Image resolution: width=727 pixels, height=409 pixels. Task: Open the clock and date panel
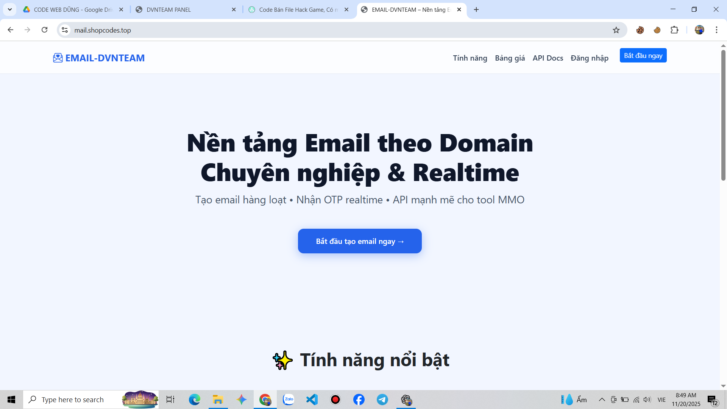pyautogui.click(x=686, y=400)
